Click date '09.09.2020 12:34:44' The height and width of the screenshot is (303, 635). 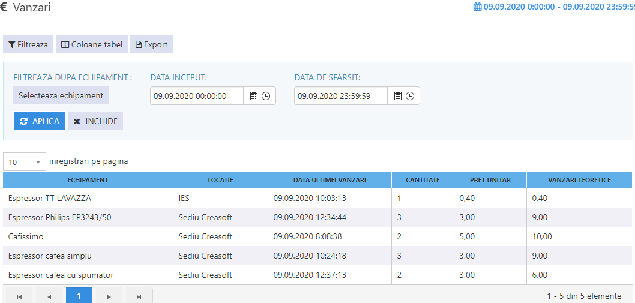click(x=330, y=218)
